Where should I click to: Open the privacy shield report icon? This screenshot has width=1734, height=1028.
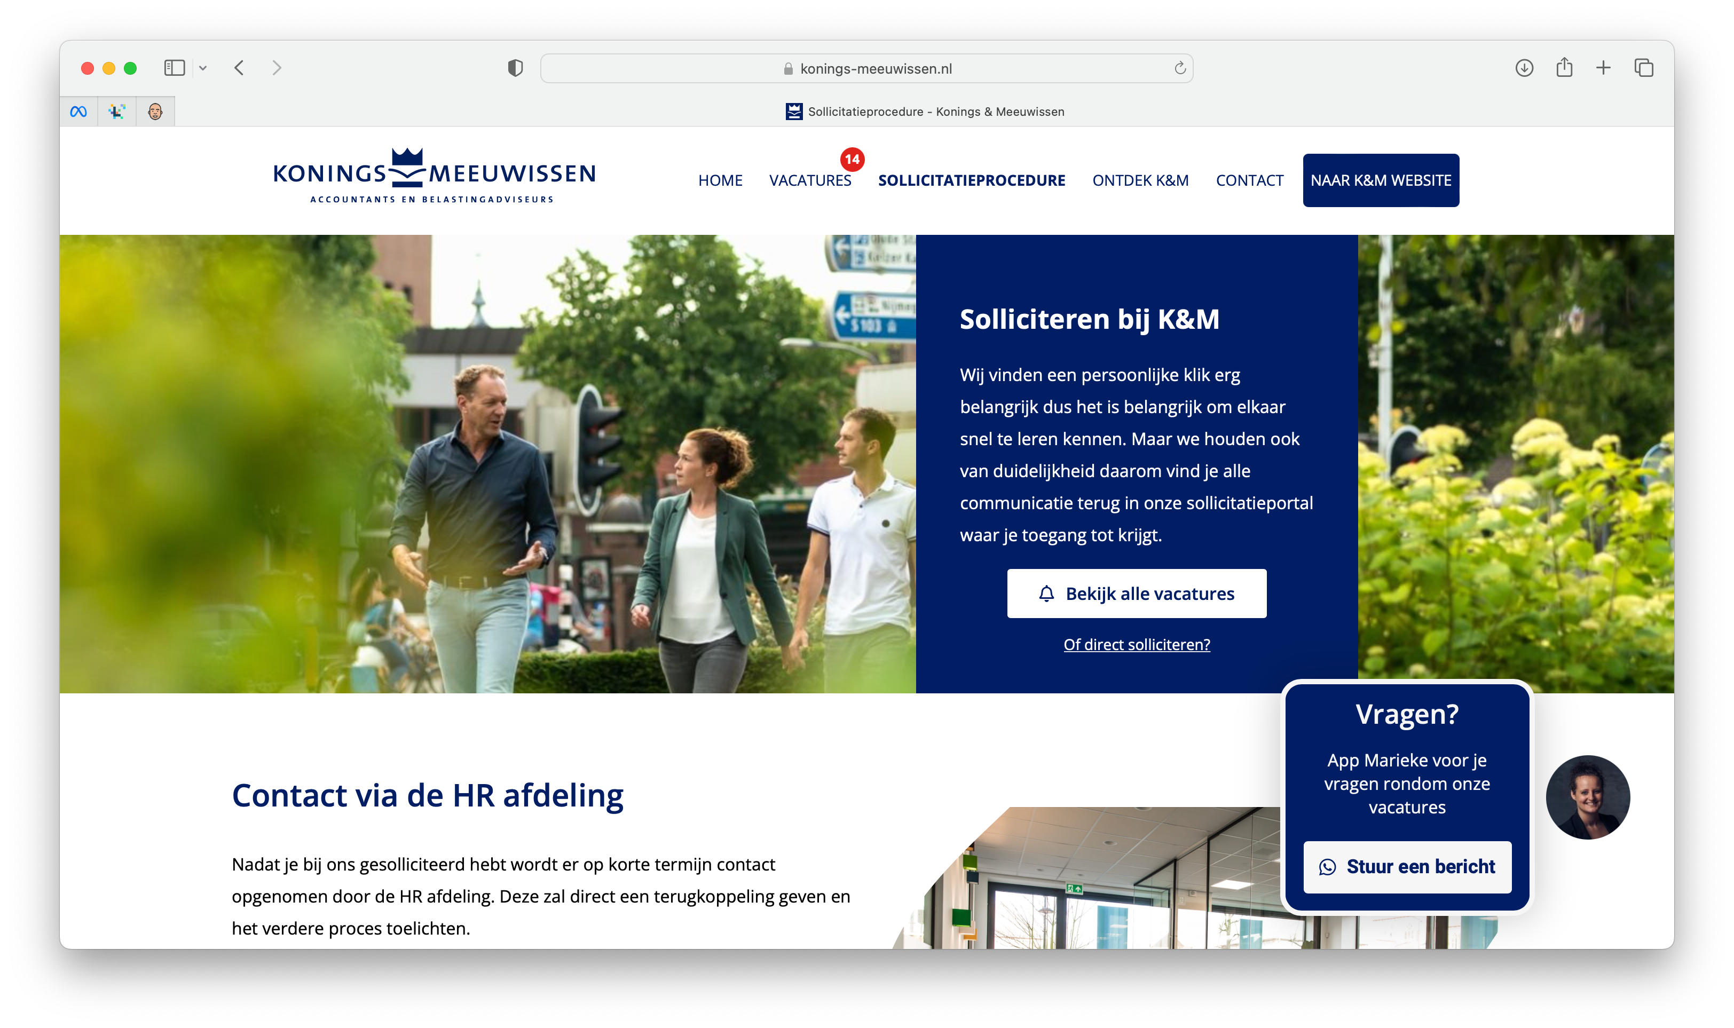pyautogui.click(x=515, y=68)
